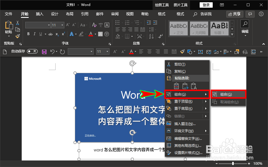268x167 pixels.
Task: Toggle Bold formatting in ribbon
Action: (28, 34)
